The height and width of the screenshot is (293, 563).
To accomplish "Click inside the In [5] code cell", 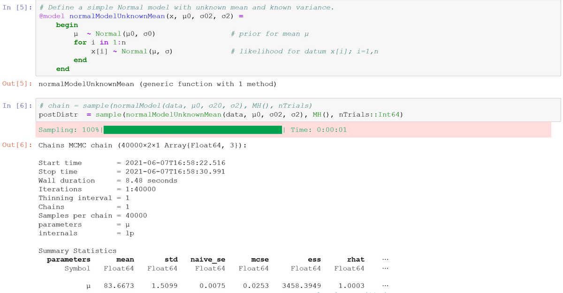I will (298, 38).
